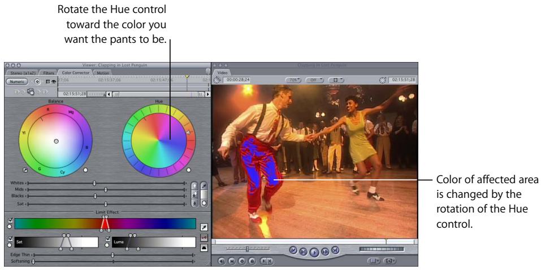
Task: Click the left scroll arrow of keyframe graph
Action: click(x=109, y=94)
